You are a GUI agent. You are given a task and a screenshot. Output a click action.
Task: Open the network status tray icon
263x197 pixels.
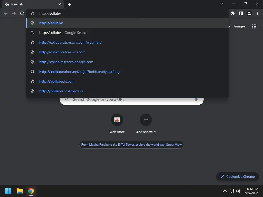(232, 191)
